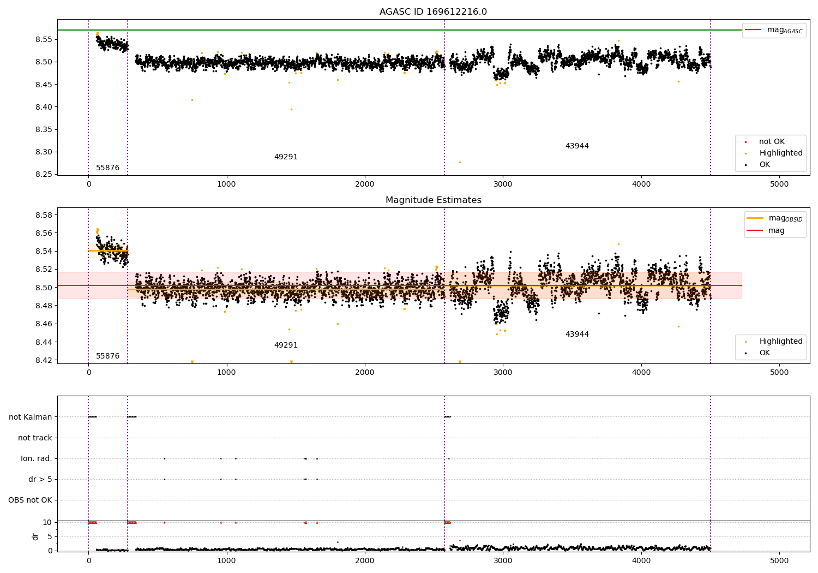This screenshot has width=818, height=573.
Task: Click x-axis tick 5000 in top plot
Action: click(x=779, y=184)
